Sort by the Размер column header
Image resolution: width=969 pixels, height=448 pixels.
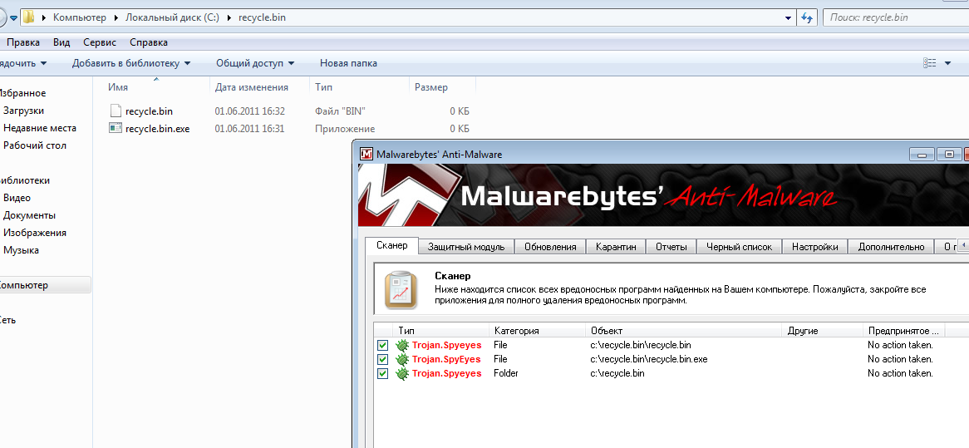[430, 87]
